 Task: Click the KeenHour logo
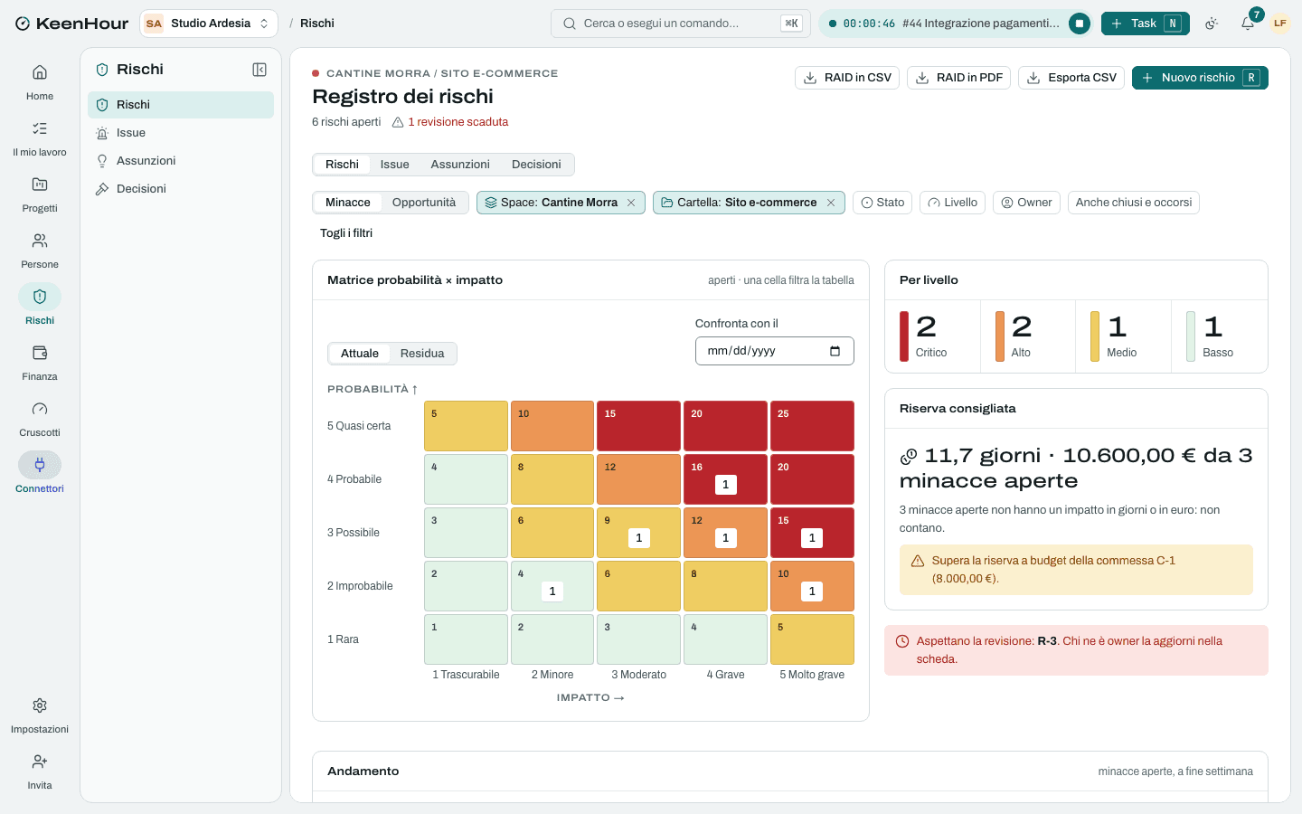pos(72,24)
